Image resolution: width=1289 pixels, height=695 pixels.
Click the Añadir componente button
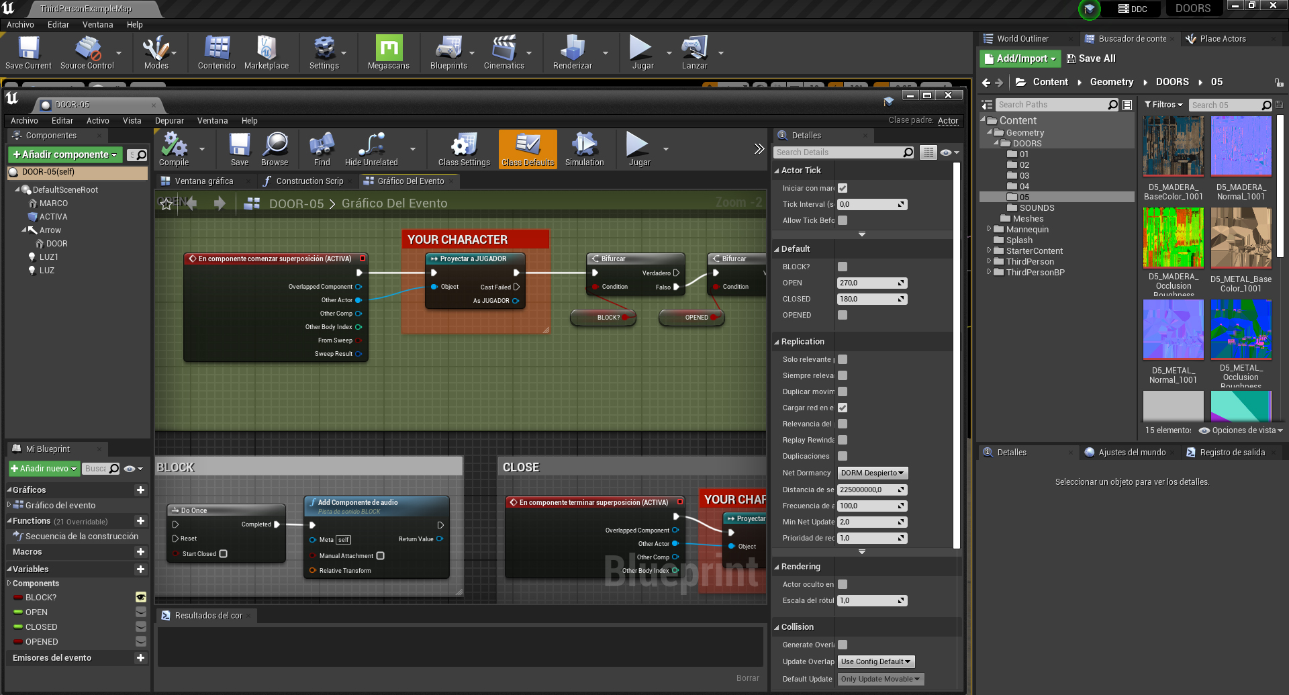[x=65, y=154]
